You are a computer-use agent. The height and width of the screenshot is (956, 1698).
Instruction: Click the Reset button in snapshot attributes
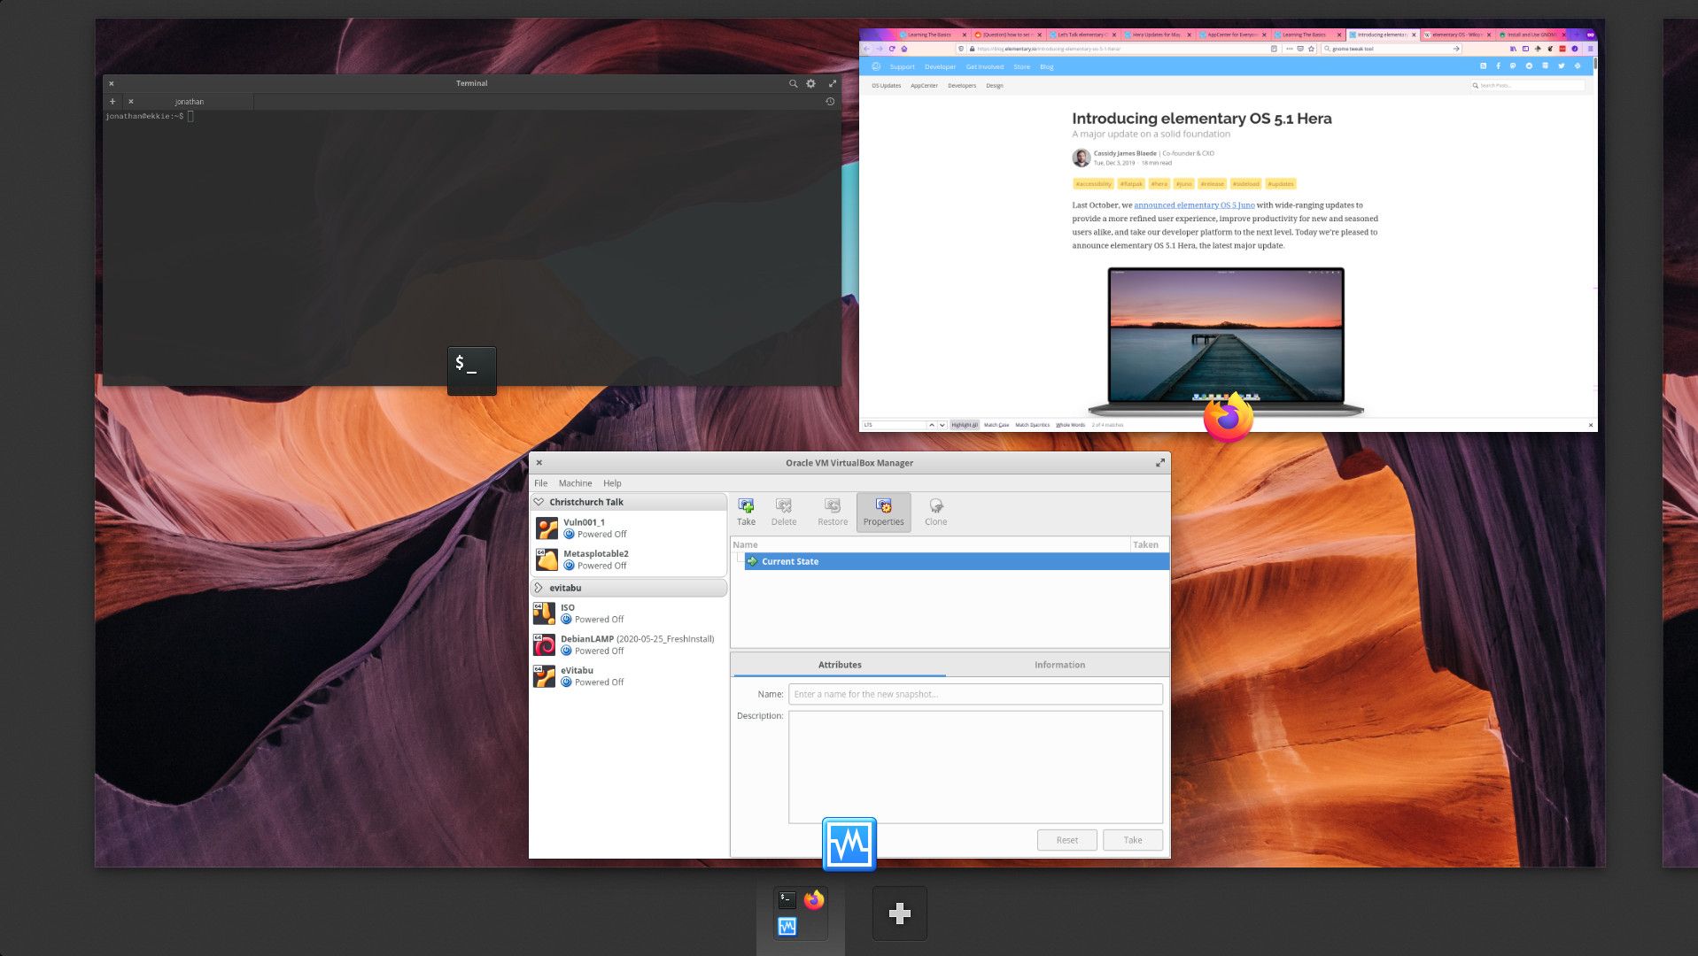(1066, 840)
